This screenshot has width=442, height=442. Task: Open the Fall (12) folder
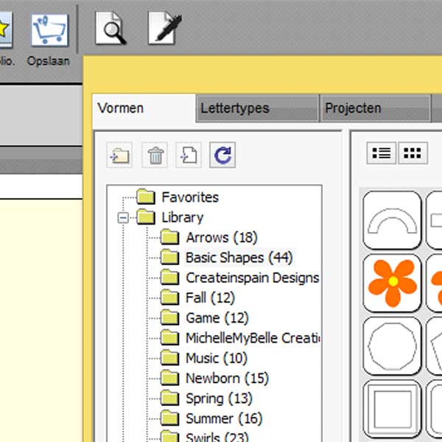click(197, 298)
